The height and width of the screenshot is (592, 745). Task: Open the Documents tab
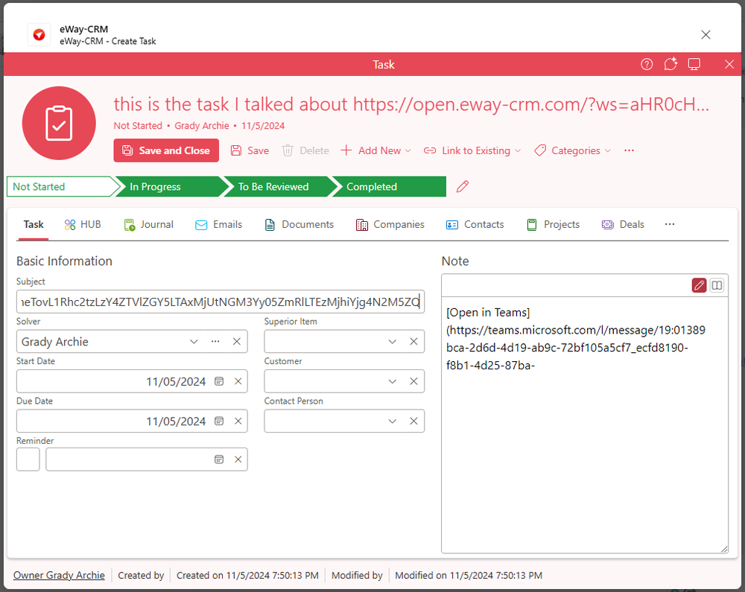tap(299, 224)
